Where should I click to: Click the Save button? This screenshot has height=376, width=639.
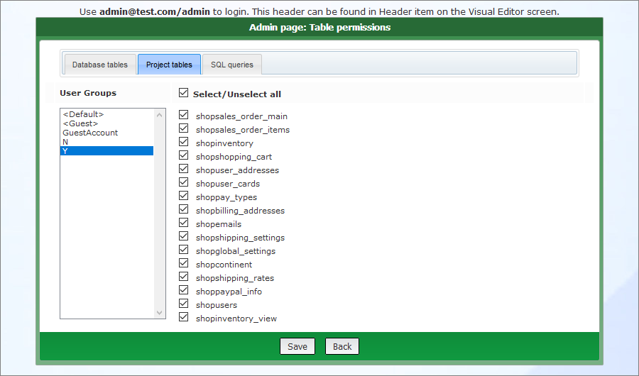(297, 346)
